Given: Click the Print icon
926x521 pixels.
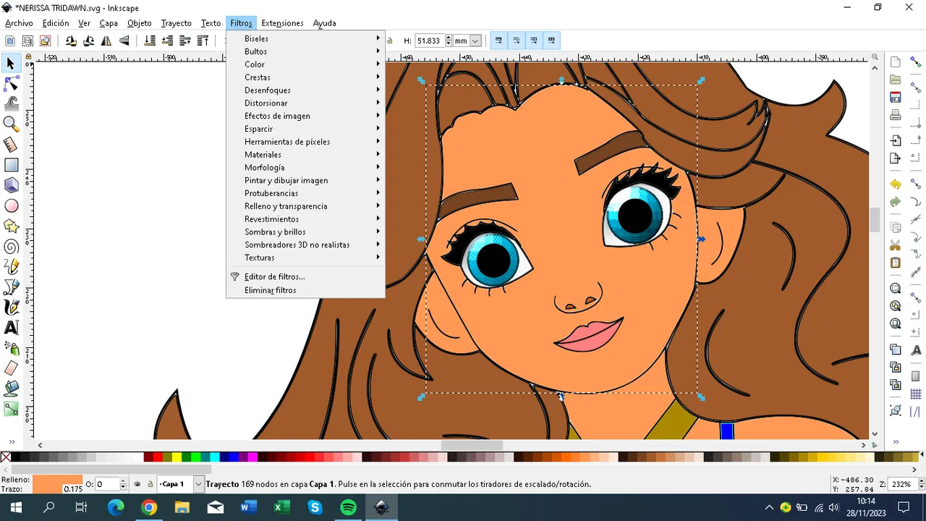Looking at the screenshot, I should 896,115.
